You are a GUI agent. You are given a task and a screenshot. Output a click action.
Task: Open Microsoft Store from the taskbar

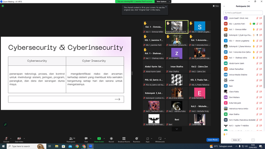coord(63,146)
